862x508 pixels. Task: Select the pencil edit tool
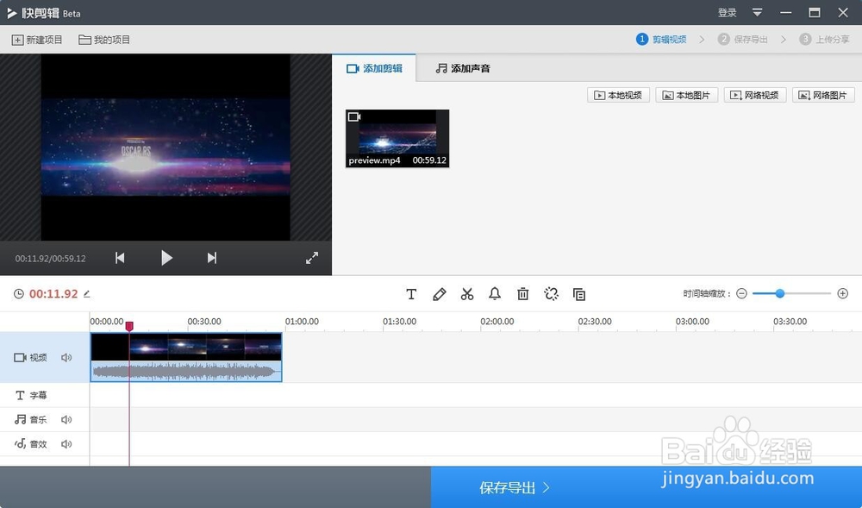440,294
